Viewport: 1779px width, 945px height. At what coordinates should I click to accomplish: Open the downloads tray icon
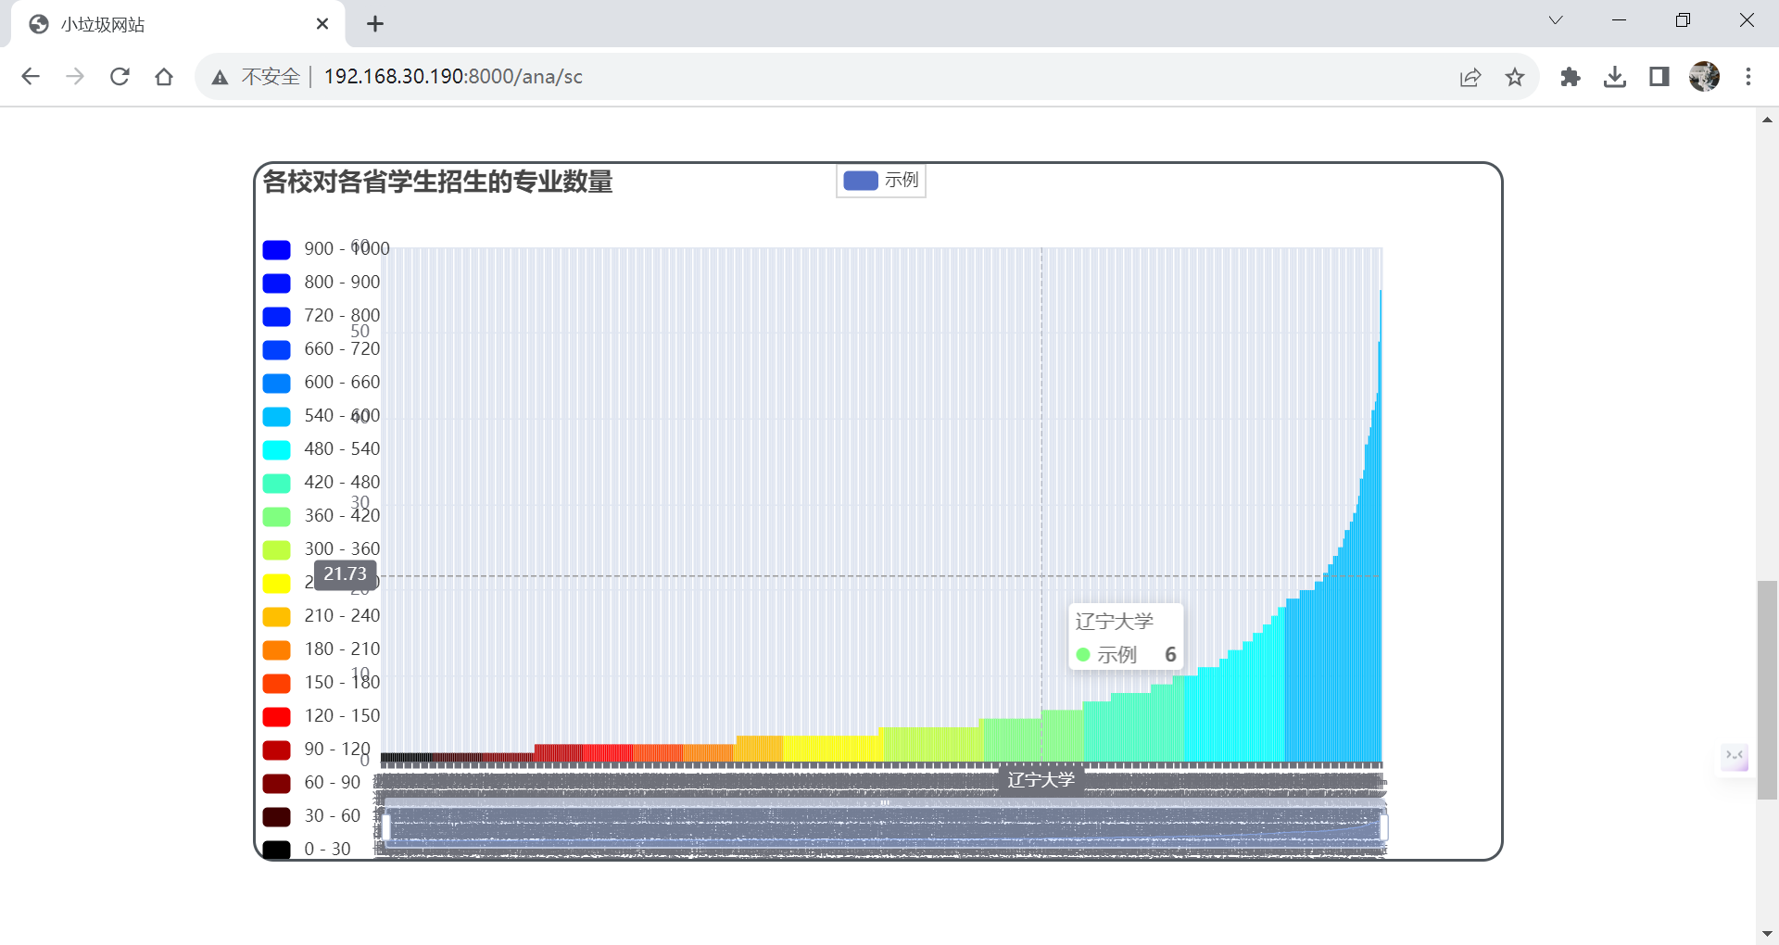pyautogui.click(x=1615, y=77)
